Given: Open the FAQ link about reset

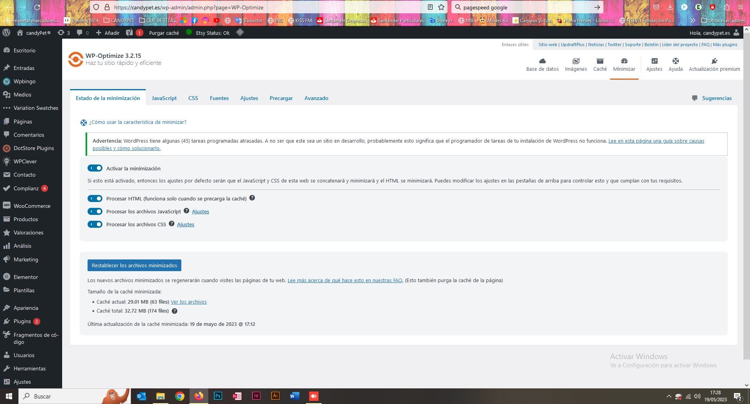Looking at the screenshot, I should [x=345, y=280].
